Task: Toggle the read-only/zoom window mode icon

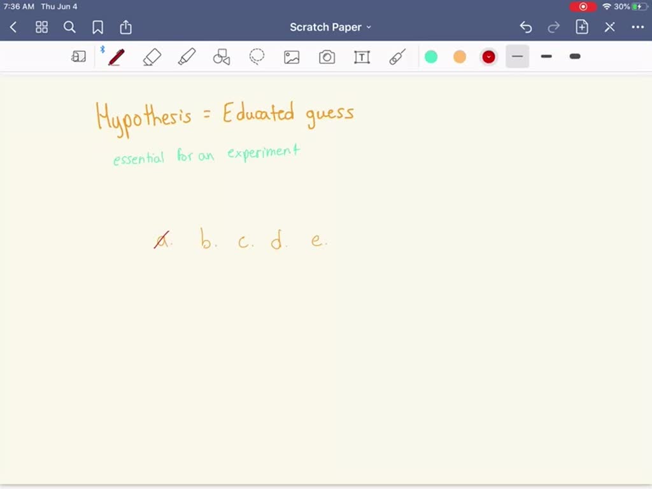Action: click(78, 57)
